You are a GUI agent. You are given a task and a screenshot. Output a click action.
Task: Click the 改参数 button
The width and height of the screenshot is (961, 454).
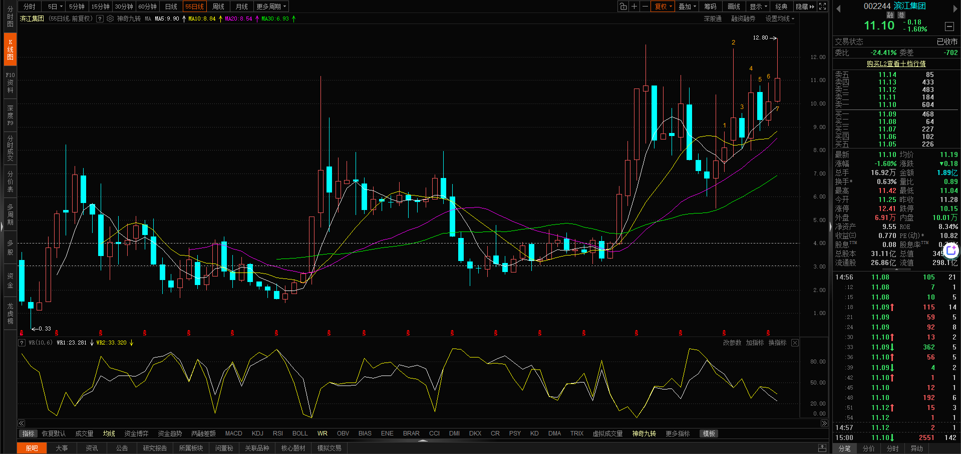[x=732, y=342]
